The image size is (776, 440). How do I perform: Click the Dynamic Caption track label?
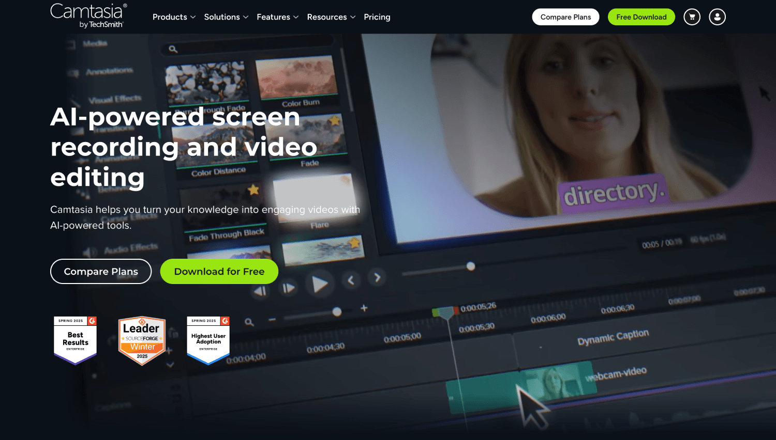tap(613, 337)
